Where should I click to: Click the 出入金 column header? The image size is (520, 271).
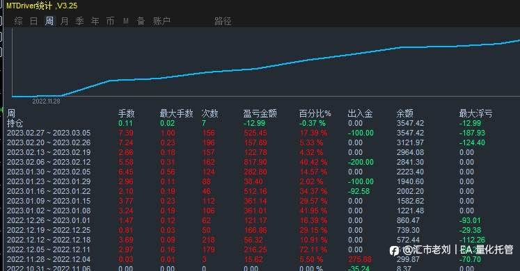pos(360,113)
